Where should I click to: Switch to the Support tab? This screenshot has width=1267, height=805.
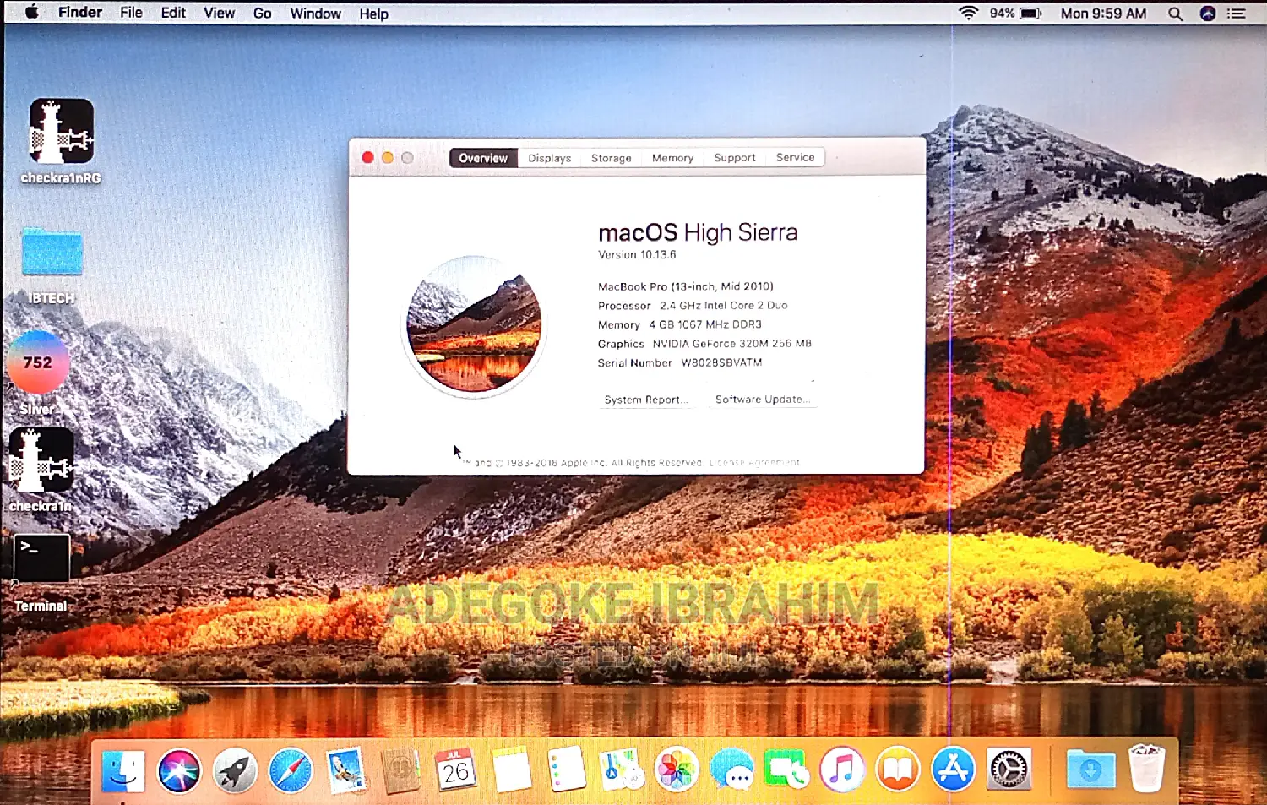(735, 158)
